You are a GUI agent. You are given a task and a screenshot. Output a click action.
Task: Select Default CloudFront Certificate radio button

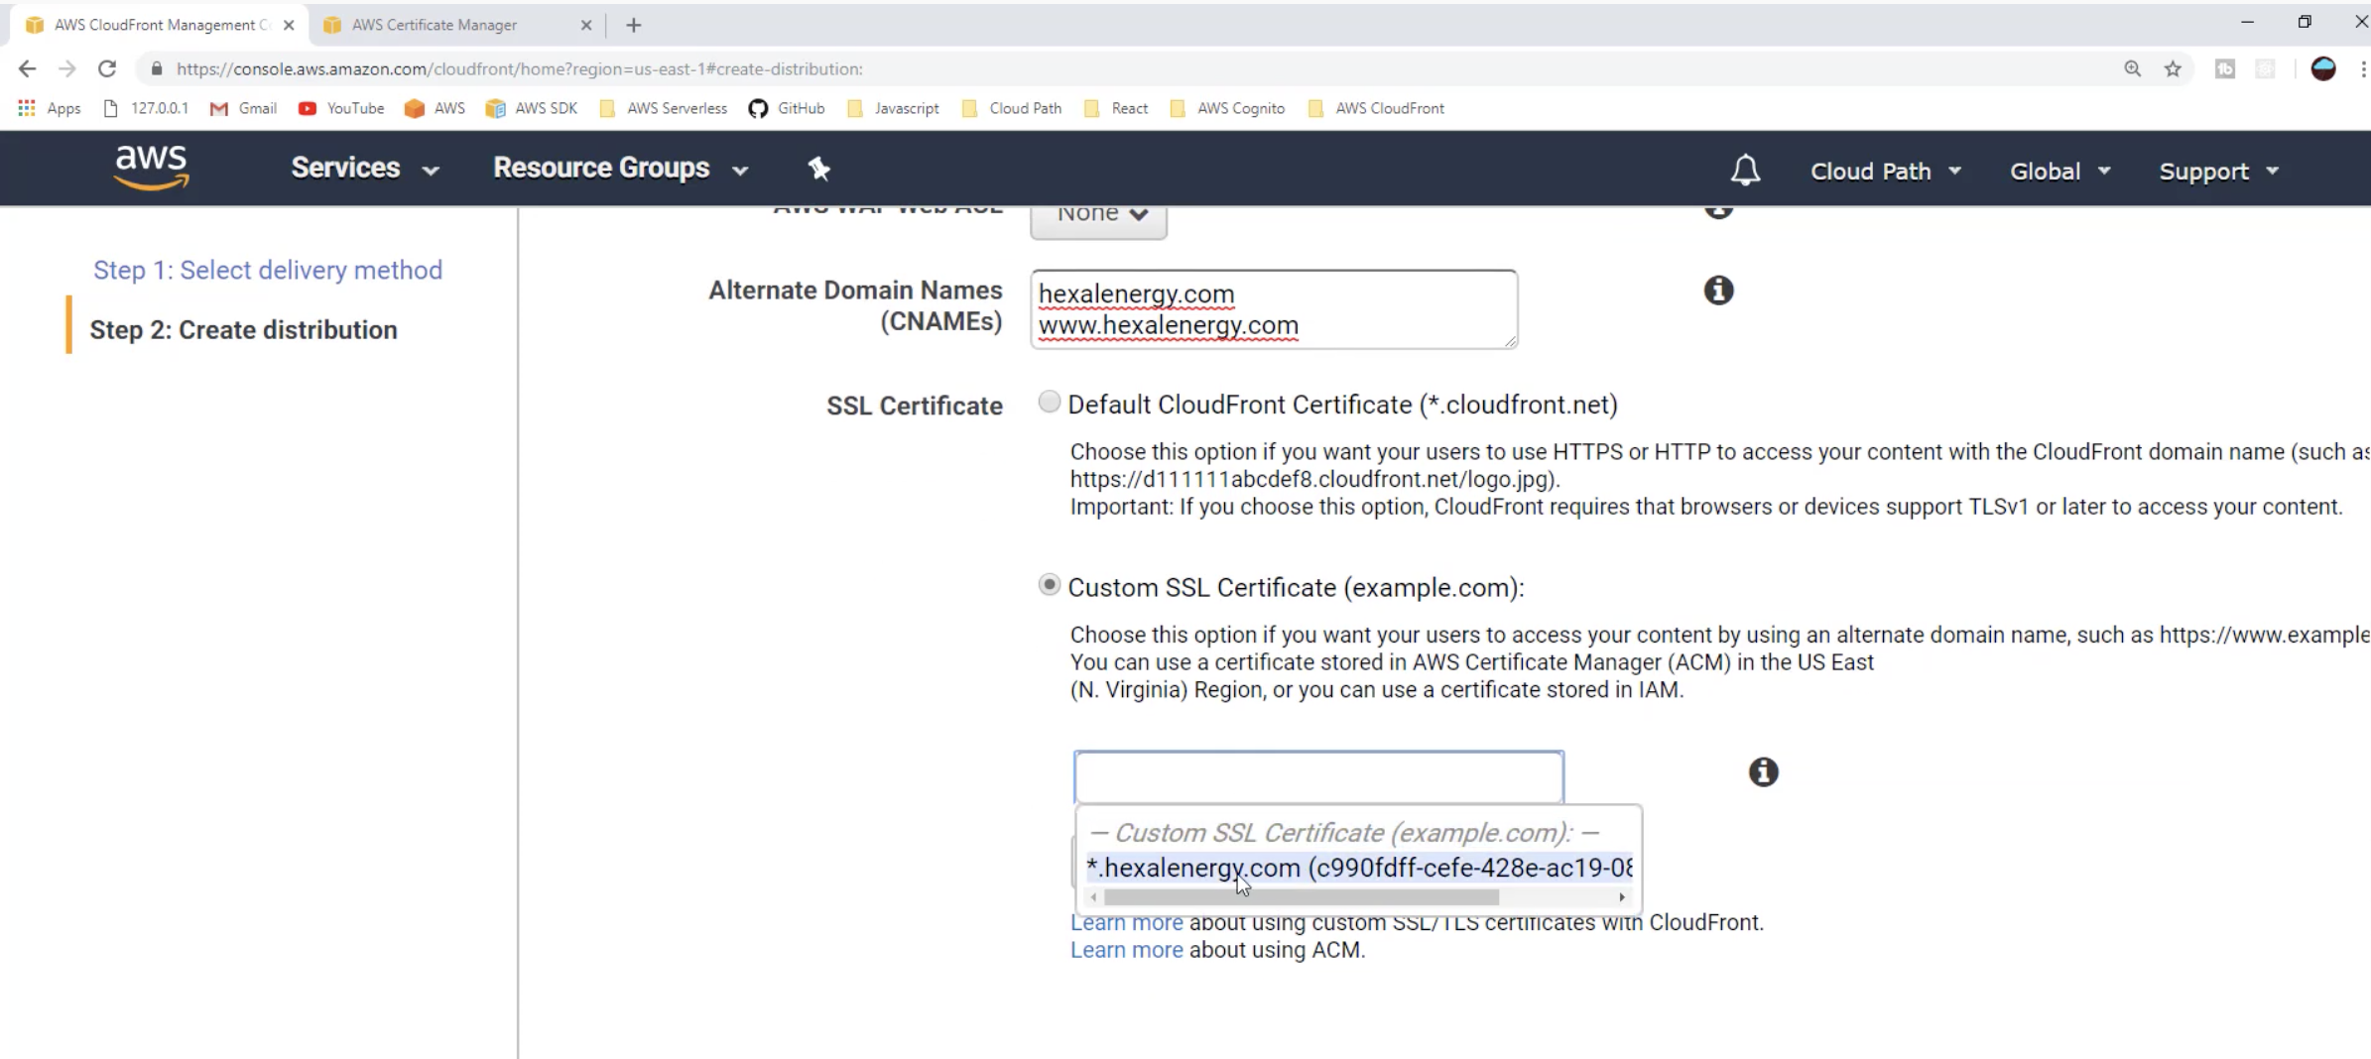(x=1049, y=402)
